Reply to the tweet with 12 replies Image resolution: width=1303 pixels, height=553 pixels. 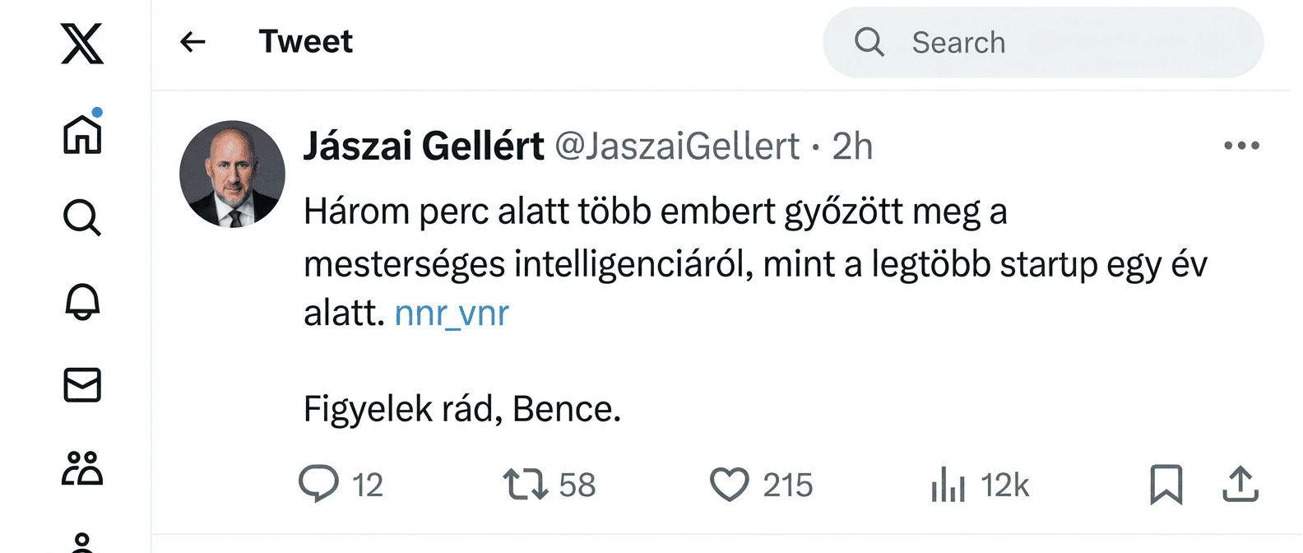click(319, 484)
